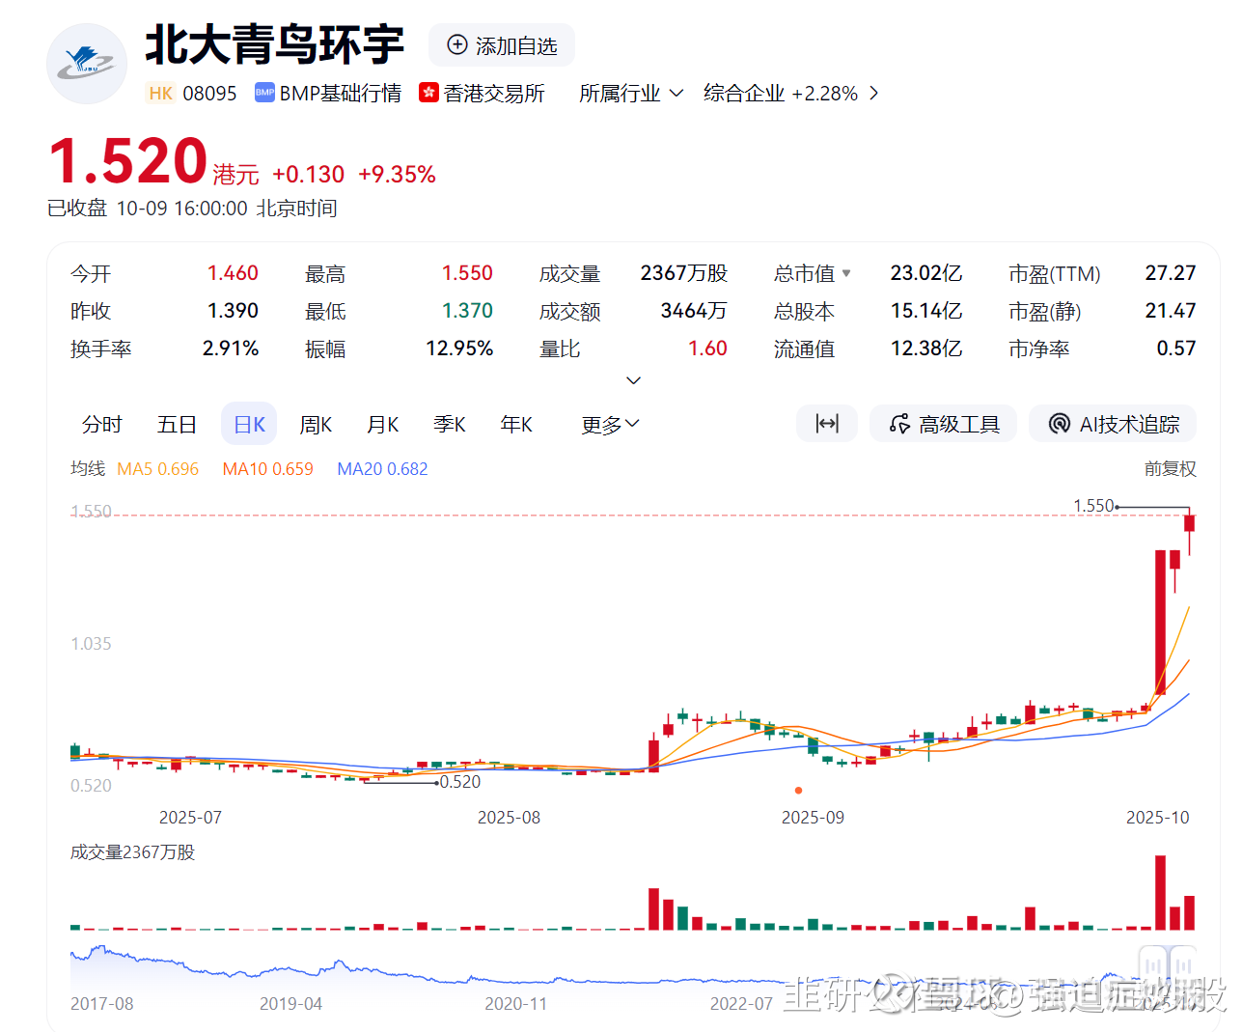This screenshot has height=1032, width=1242.
Task: Add stock via 添加自选 button
Action: (x=502, y=45)
